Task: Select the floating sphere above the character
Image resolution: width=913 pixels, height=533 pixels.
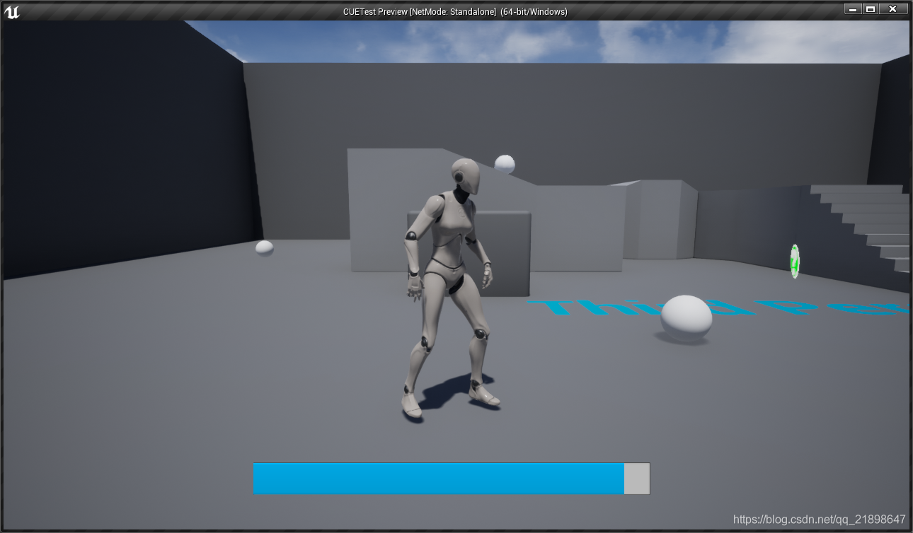Action: [505, 163]
